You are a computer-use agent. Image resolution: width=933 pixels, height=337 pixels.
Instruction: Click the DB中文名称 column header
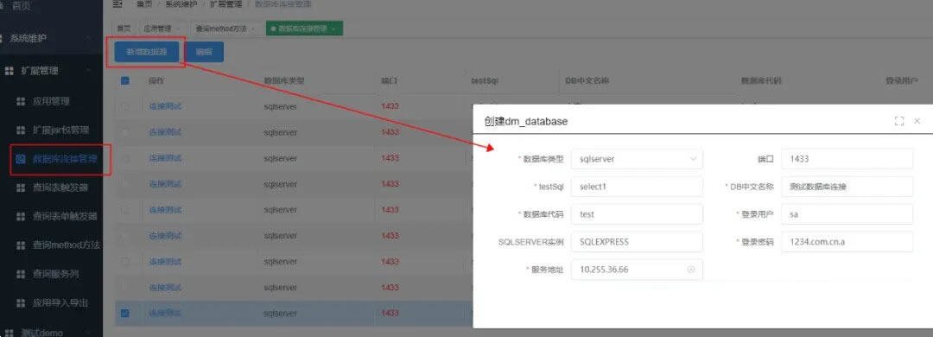pos(587,80)
